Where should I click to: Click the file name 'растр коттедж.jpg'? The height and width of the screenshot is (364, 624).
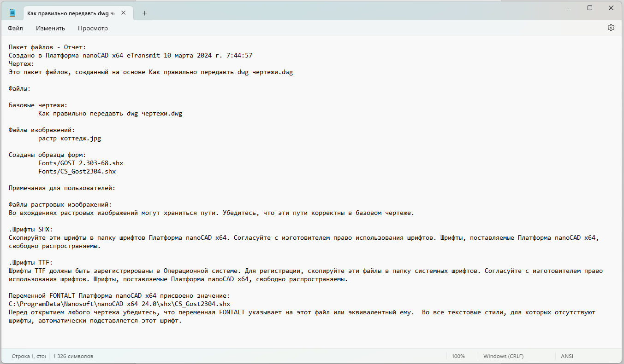pyautogui.click(x=70, y=139)
